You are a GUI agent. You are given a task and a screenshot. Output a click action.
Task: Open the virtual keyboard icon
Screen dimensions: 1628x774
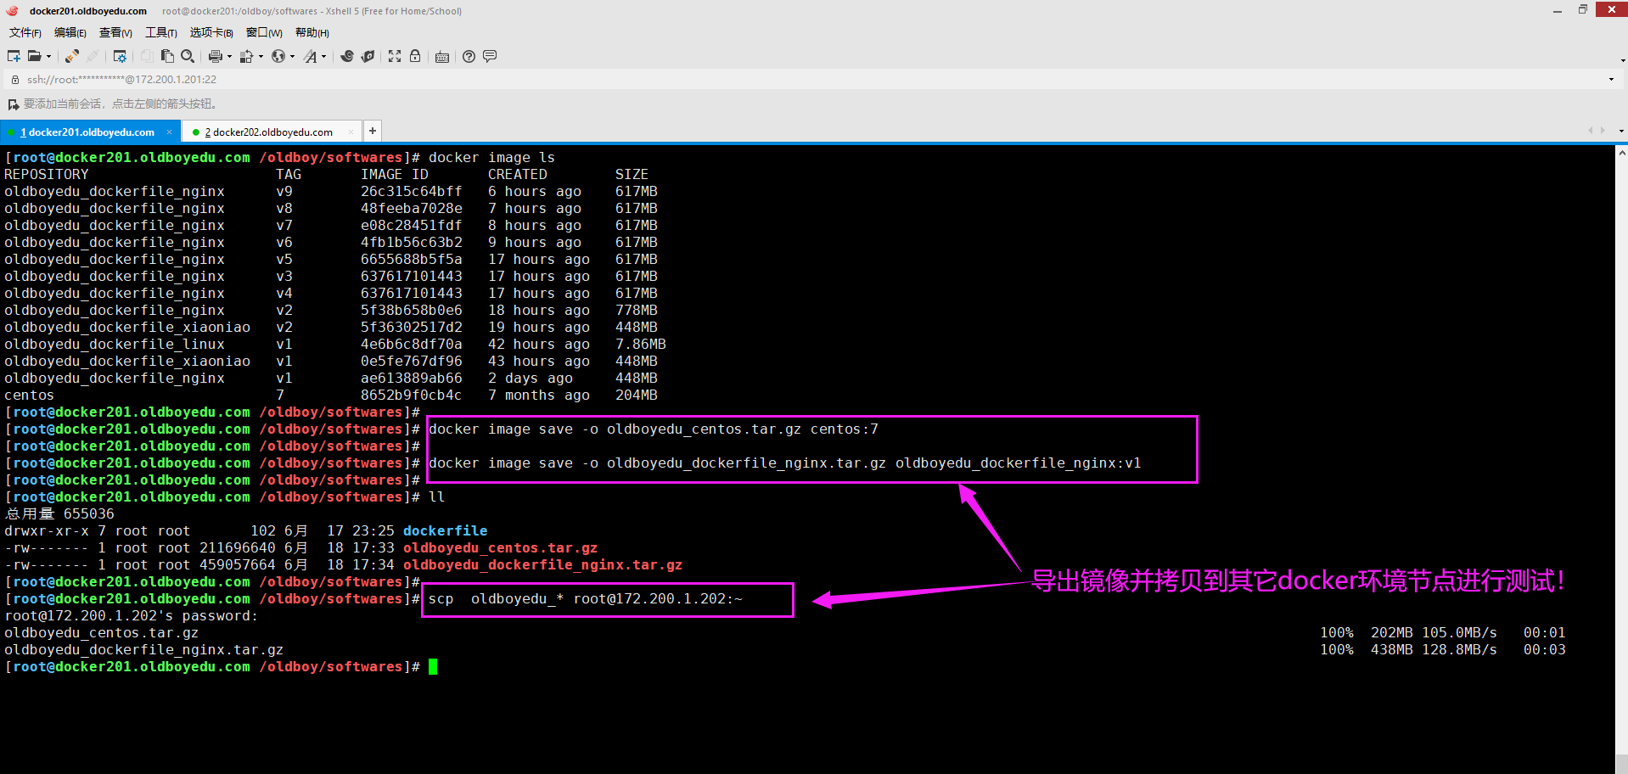(442, 57)
